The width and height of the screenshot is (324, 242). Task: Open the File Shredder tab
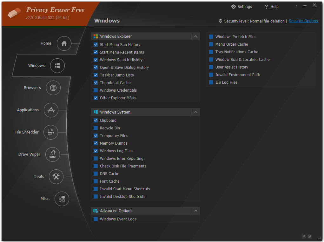pyautogui.click(x=26, y=132)
